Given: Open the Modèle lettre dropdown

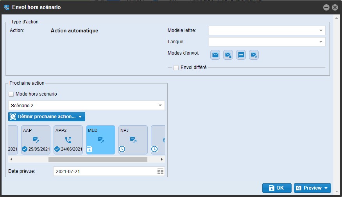Looking at the screenshot, I should tap(267, 30).
